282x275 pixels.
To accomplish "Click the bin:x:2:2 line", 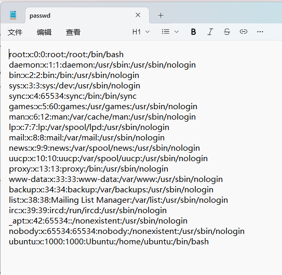I will [x=74, y=75].
